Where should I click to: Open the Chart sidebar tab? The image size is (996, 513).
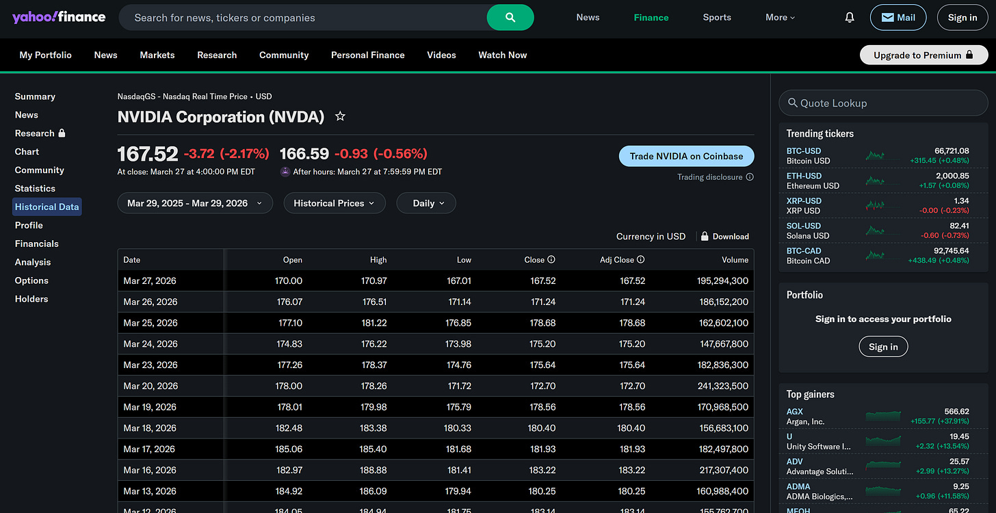(27, 152)
